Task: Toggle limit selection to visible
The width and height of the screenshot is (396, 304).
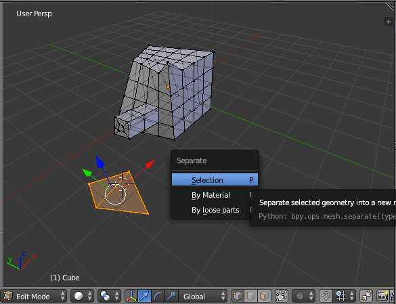Action: (x=282, y=296)
